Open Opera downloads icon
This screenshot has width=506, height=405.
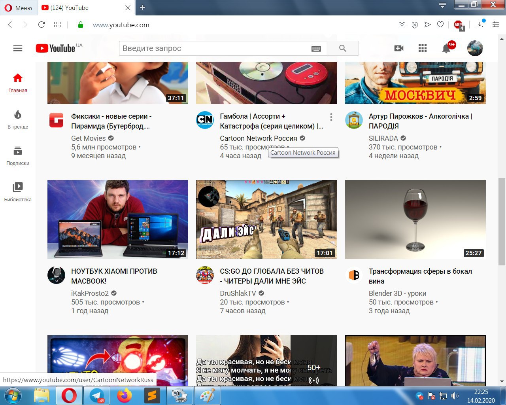click(480, 25)
